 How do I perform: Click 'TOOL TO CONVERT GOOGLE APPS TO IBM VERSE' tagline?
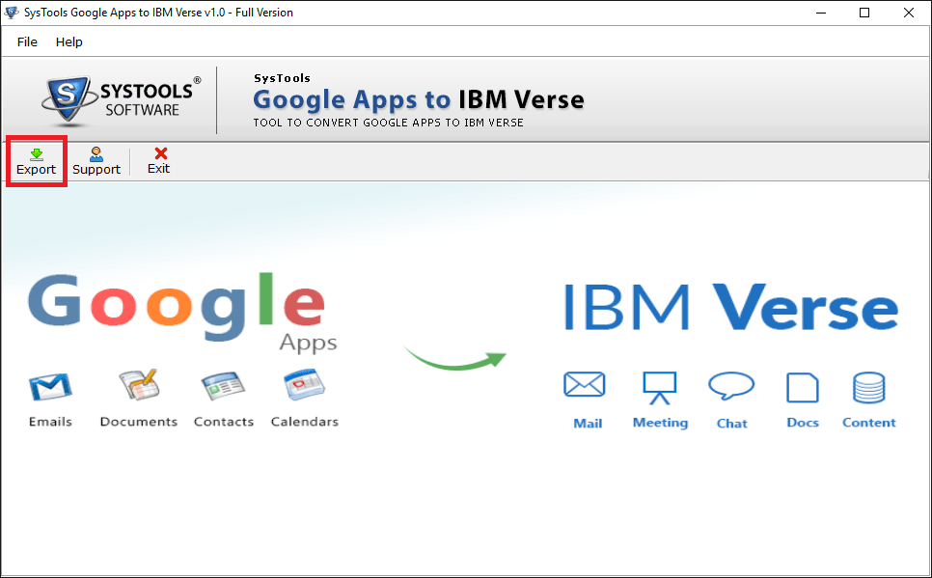click(388, 123)
